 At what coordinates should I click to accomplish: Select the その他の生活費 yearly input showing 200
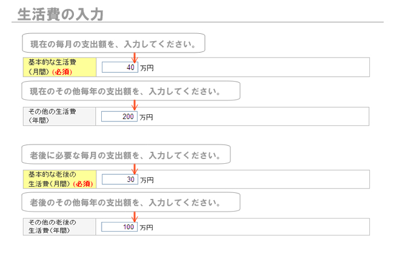click(x=119, y=117)
